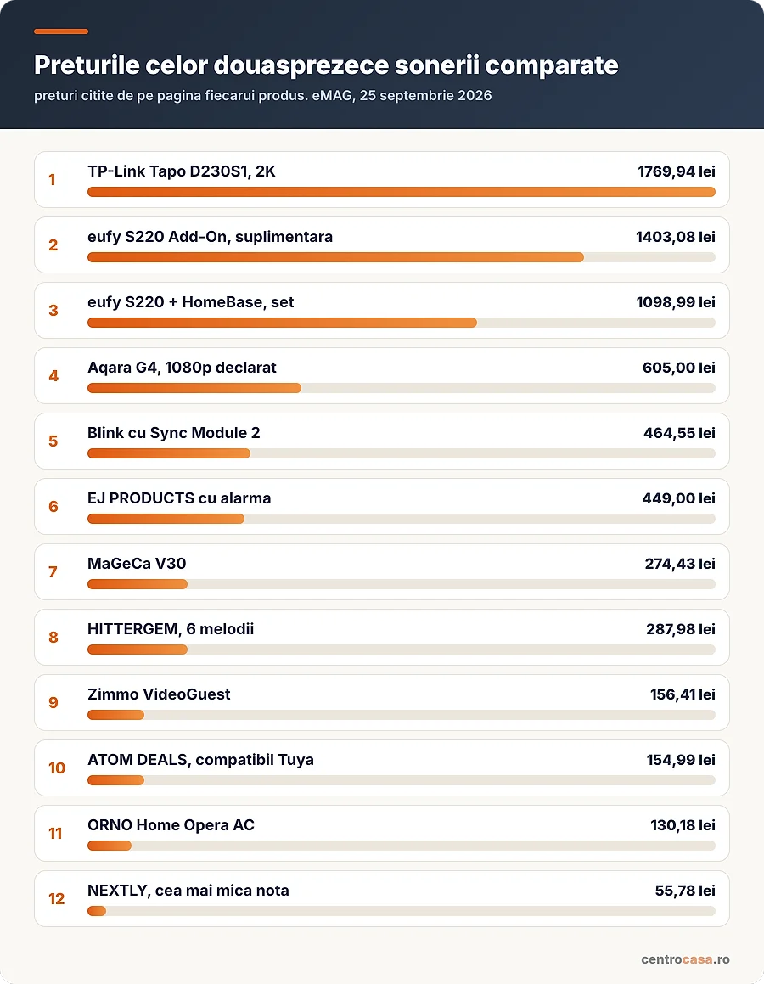Click the eMAG, 25 septembrie 2026 subtitle

402,95
